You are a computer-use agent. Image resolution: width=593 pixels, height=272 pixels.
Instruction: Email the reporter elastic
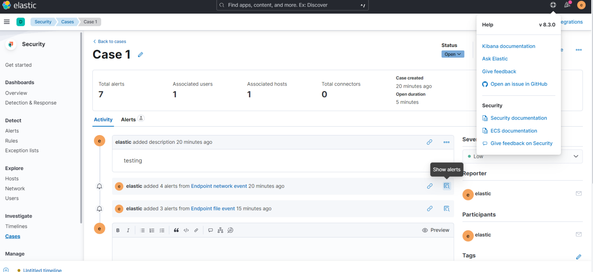(x=579, y=194)
